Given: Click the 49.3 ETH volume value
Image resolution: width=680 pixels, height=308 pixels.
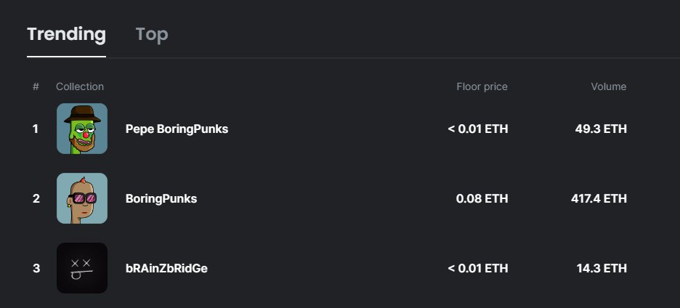Looking at the screenshot, I should coord(601,129).
